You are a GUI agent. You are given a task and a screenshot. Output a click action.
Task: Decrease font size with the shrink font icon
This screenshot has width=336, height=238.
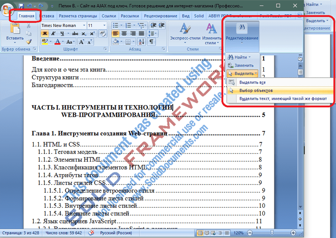click(90, 41)
